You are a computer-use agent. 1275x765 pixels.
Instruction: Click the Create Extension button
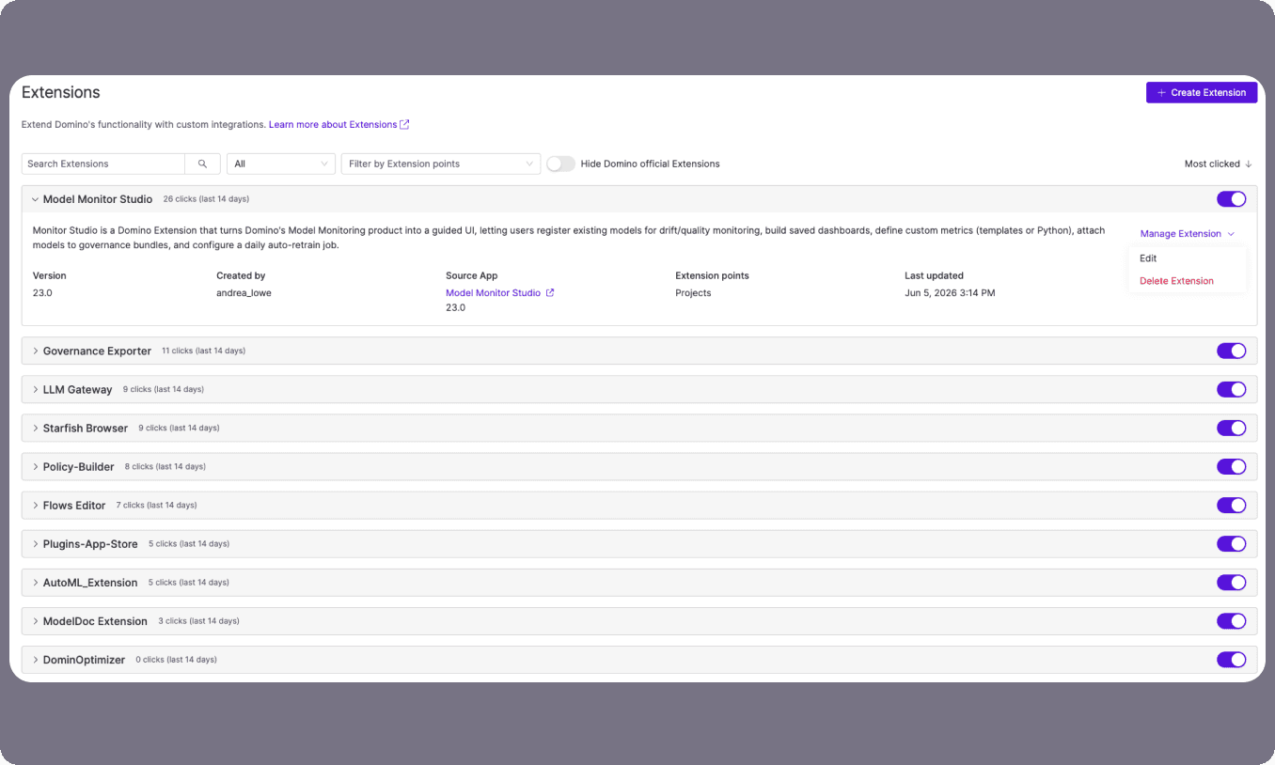point(1202,92)
